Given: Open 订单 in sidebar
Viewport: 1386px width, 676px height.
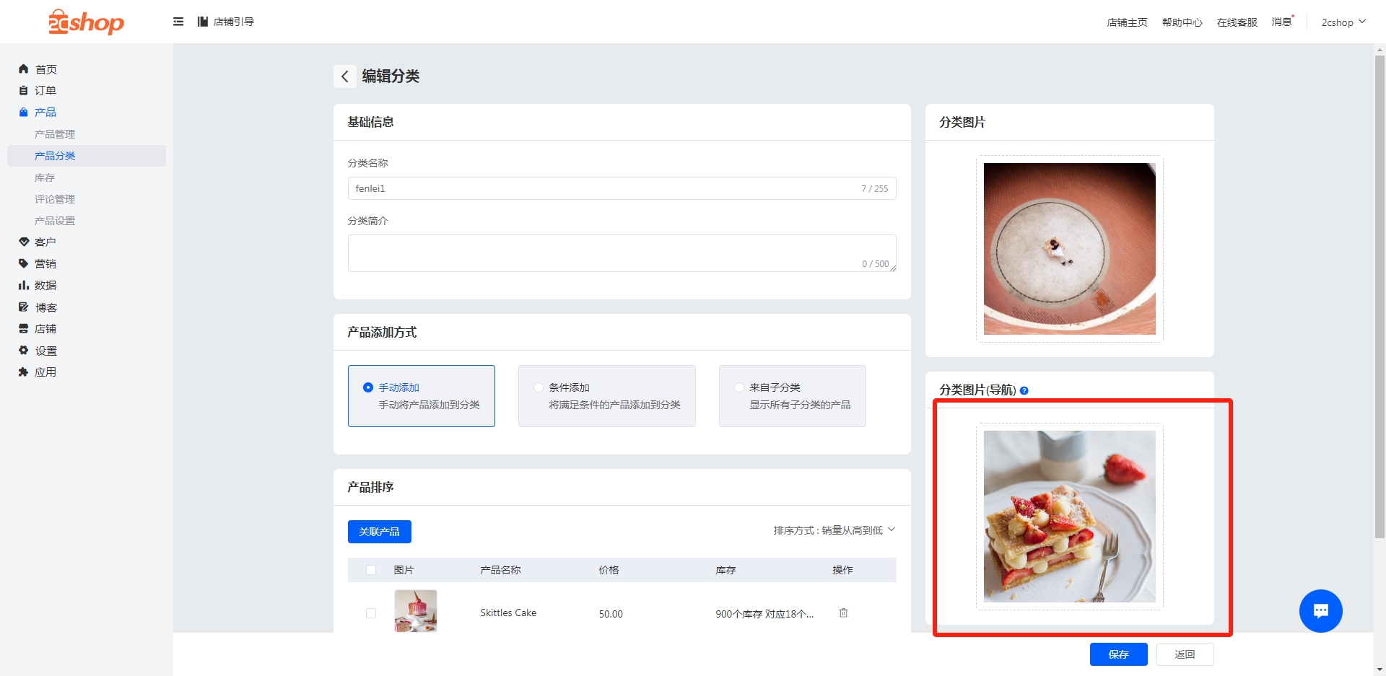Looking at the screenshot, I should click(x=45, y=90).
